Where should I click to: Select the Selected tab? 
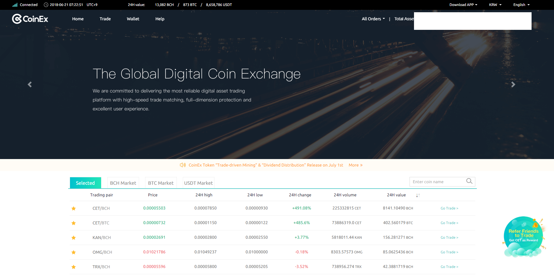(x=85, y=183)
